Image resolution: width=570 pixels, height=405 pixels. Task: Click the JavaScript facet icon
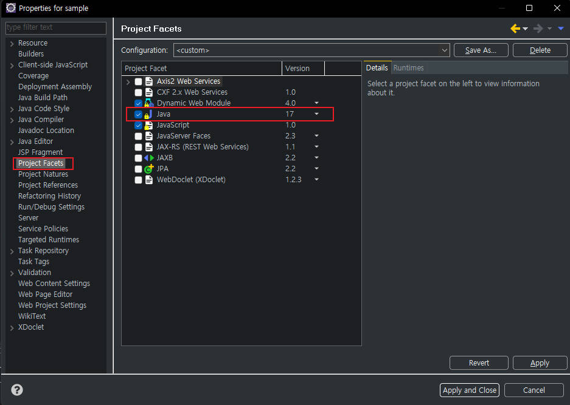coord(148,125)
